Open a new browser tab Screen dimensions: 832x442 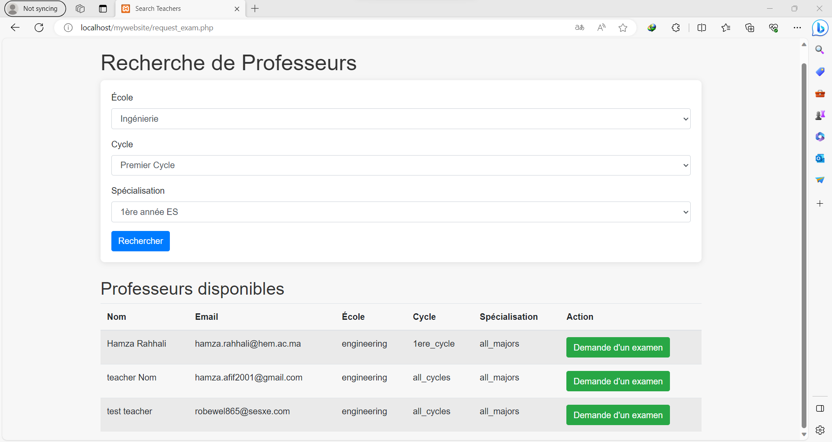pos(255,9)
